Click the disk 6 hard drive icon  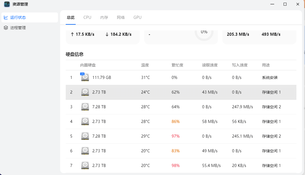[85, 151]
